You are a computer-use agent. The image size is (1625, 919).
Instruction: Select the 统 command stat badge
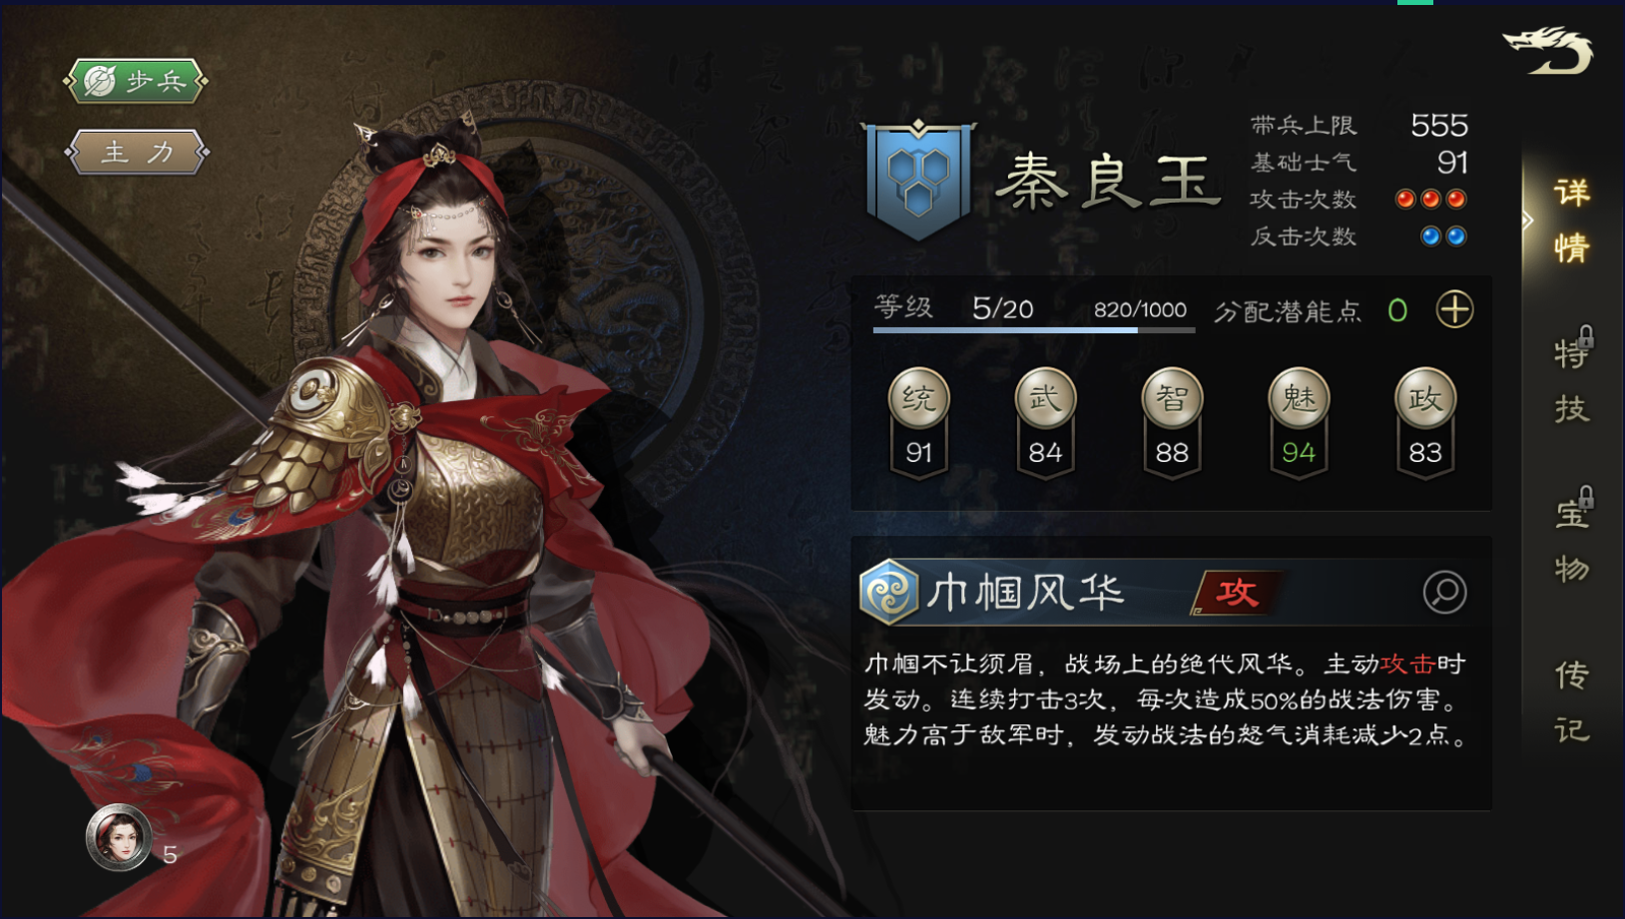click(x=918, y=422)
